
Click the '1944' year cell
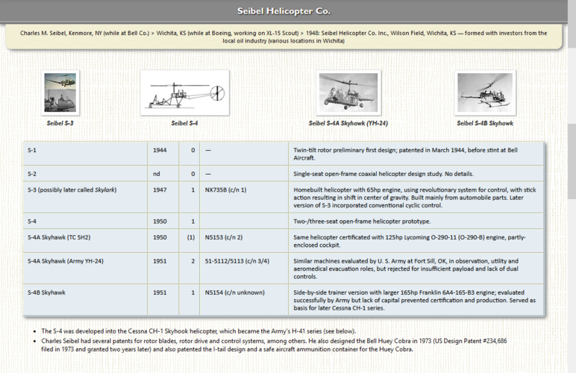[x=163, y=154]
